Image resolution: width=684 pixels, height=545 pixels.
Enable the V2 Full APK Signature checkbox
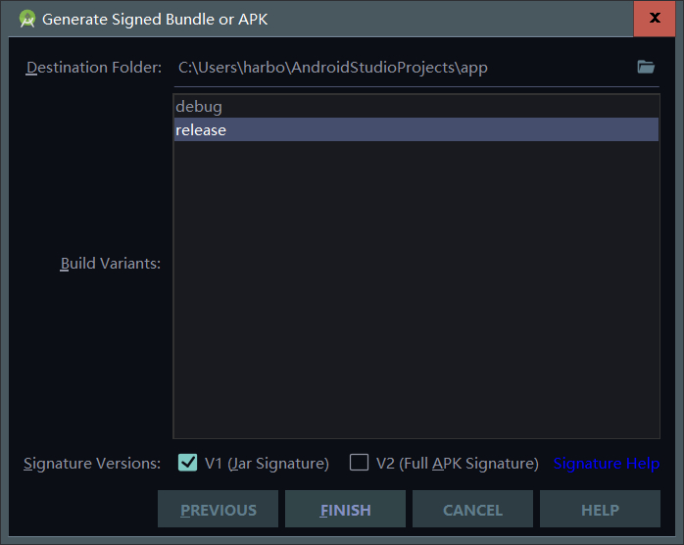pos(359,463)
